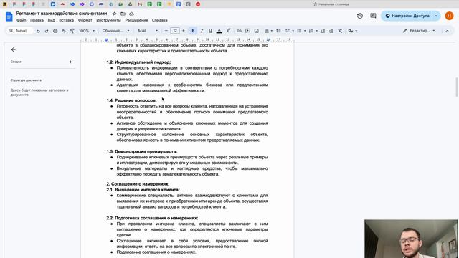The height and width of the screenshot is (258, 459).
Task: Click heading 2. Соглашение о намерениях
Action: click(138, 184)
